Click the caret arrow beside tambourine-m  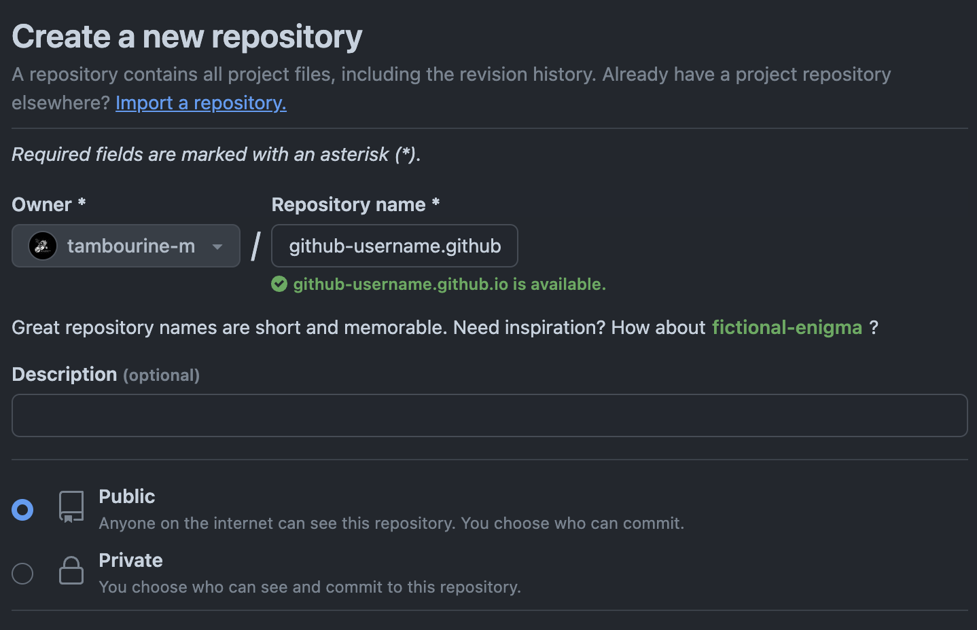pyautogui.click(x=217, y=247)
